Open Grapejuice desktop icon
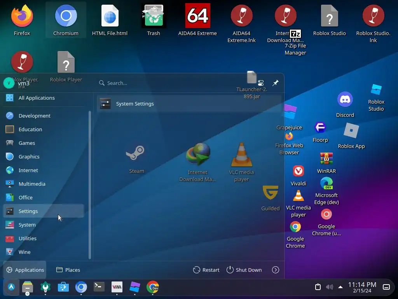The height and width of the screenshot is (299, 398). [x=290, y=112]
